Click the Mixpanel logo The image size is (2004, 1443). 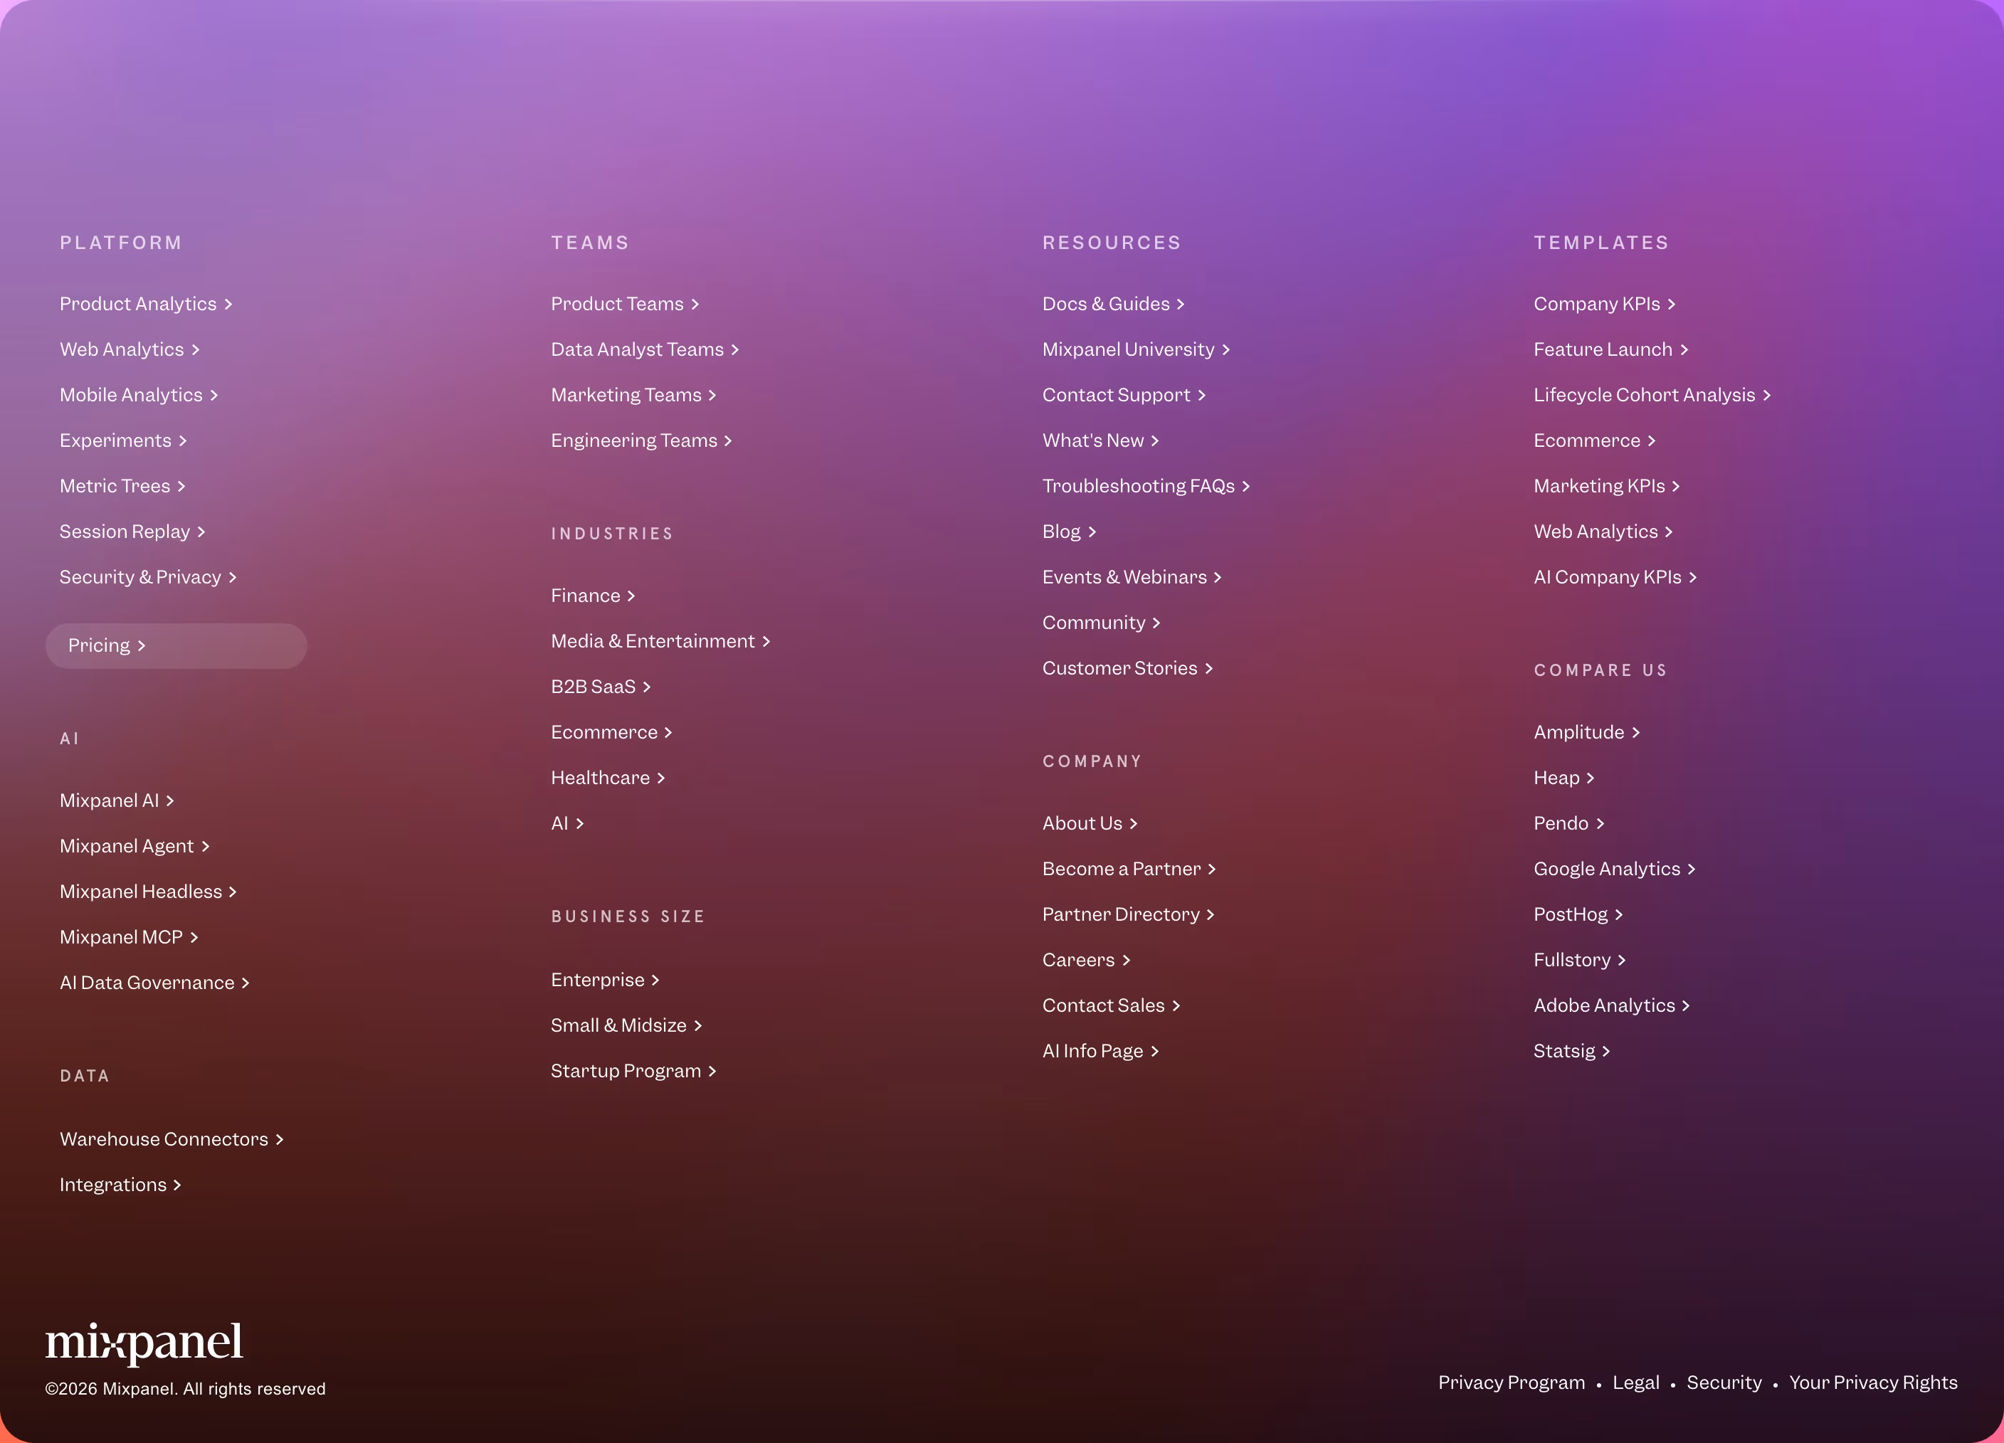click(144, 1343)
